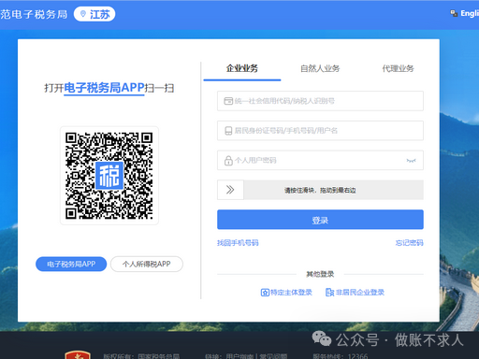Click the blue 登录 button
The image size is (479, 359).
pos(320,220)
